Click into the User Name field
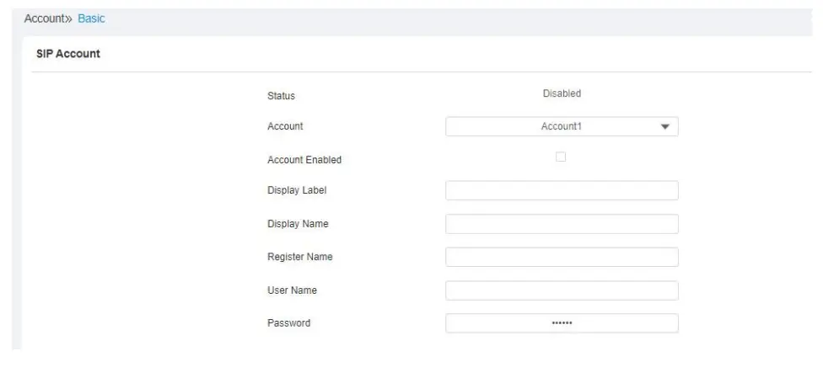 click(562, 290)
